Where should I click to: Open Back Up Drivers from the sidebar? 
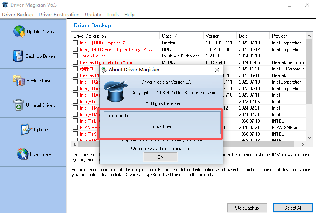tap(18, 56)
